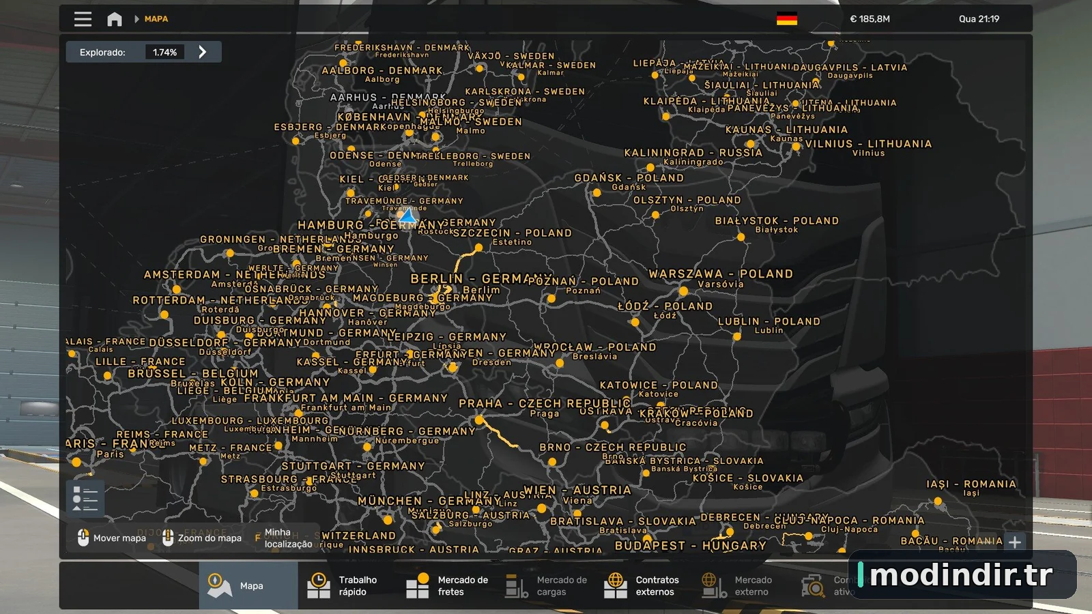Click the Košice - Slovakia label
The image size is (1092, 614).
748,478
